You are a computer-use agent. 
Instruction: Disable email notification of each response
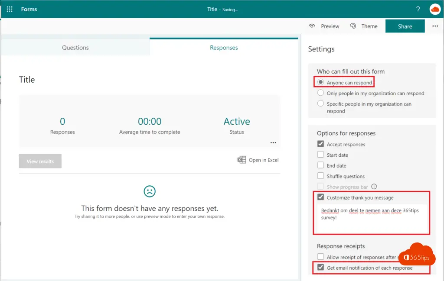point(321,268)
